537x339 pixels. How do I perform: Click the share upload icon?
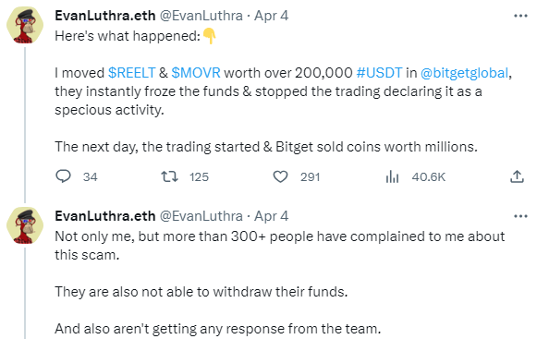coord(517,176)
